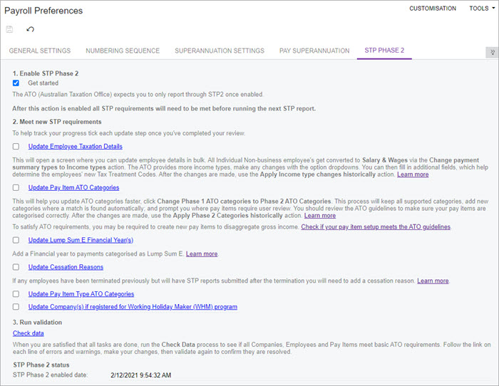Open Update Pay Item ATO Categories link
499x386 pixels.
pyautogui.click(x=74, y=187)
